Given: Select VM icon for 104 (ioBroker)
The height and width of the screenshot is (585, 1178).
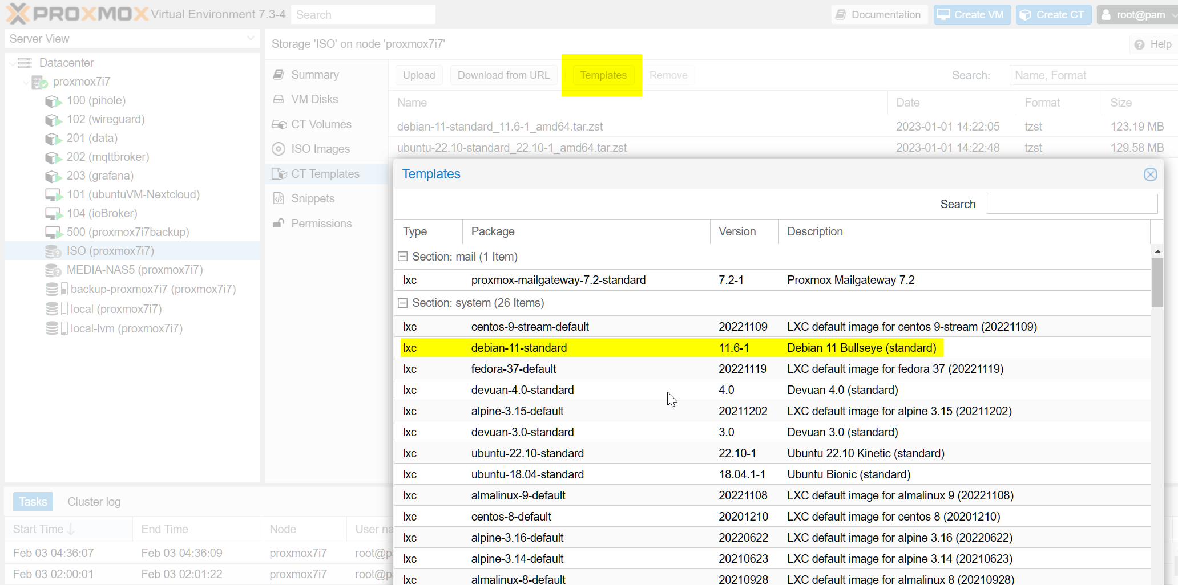Looking at the screenshot, I should coord(54,214).
